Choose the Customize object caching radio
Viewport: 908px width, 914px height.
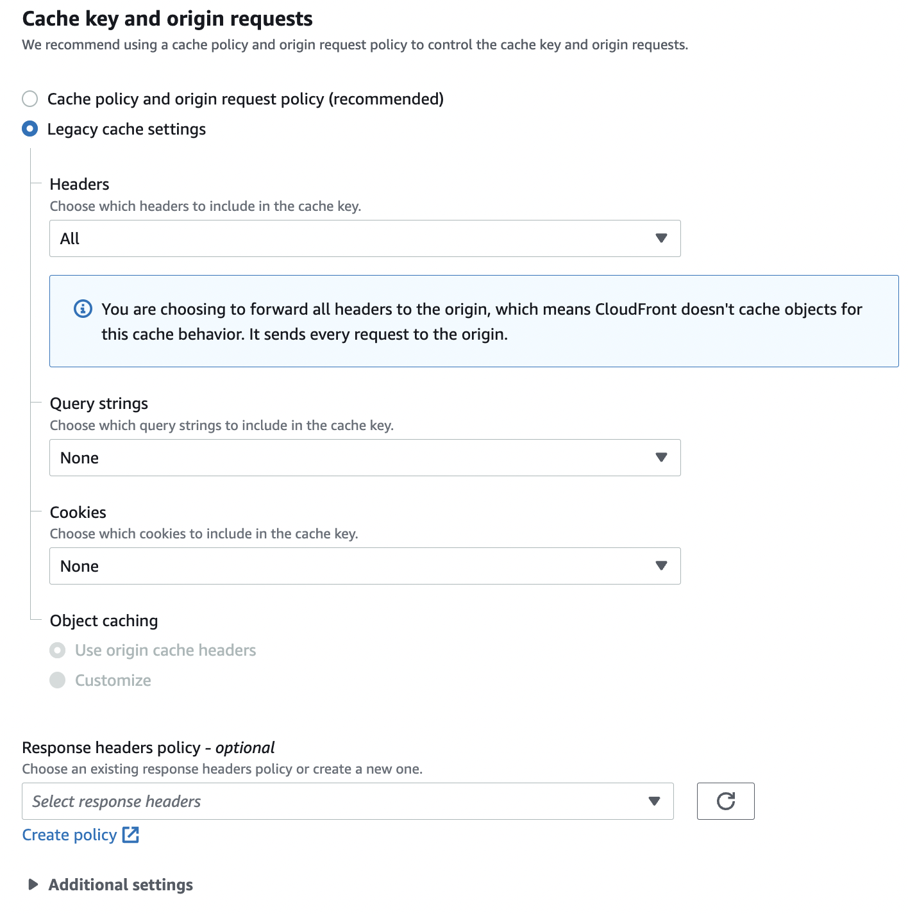(58, 680)
